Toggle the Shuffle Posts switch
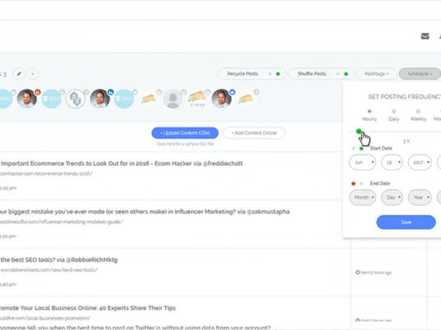 click(x=342, y=73)
